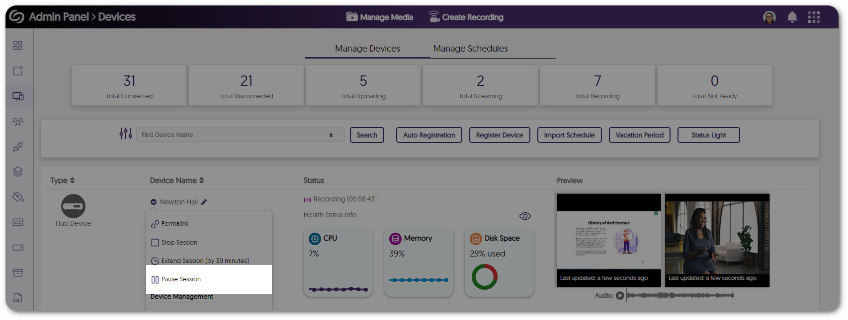Click the Disk Space usage ring chart
This screenshot has width=848, height=320.
tap(484, 277)
